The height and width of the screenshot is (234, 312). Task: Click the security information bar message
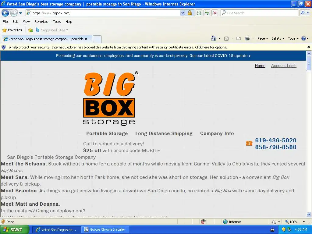118,47
